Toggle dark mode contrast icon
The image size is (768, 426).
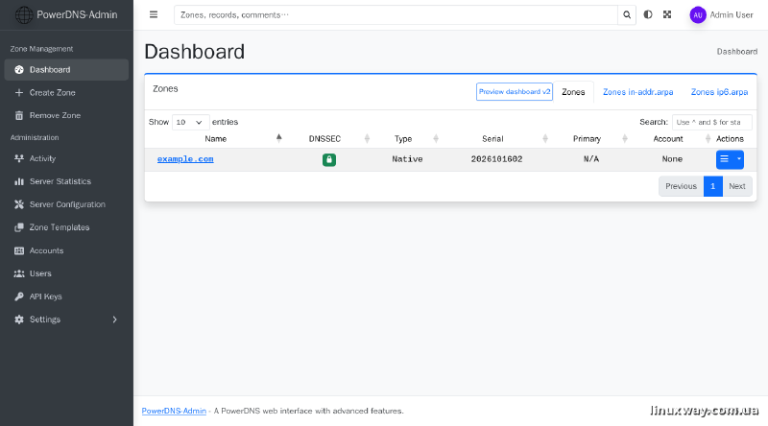[x=648, y=14]
